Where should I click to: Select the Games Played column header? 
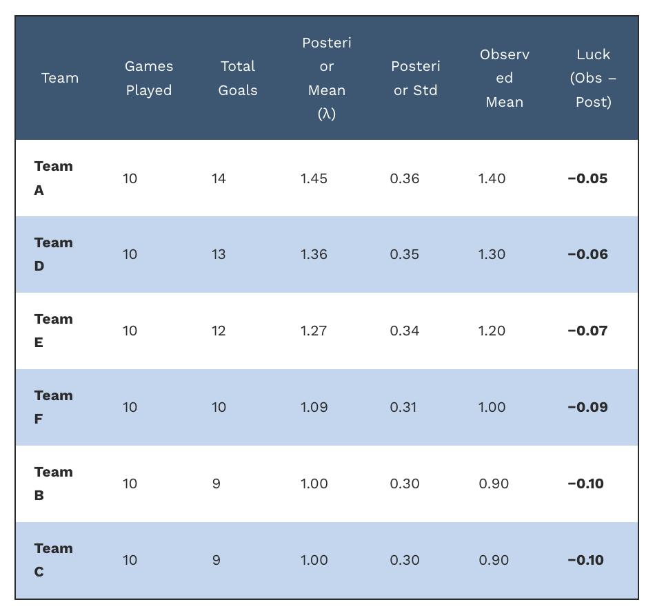(x=149, y=78)
